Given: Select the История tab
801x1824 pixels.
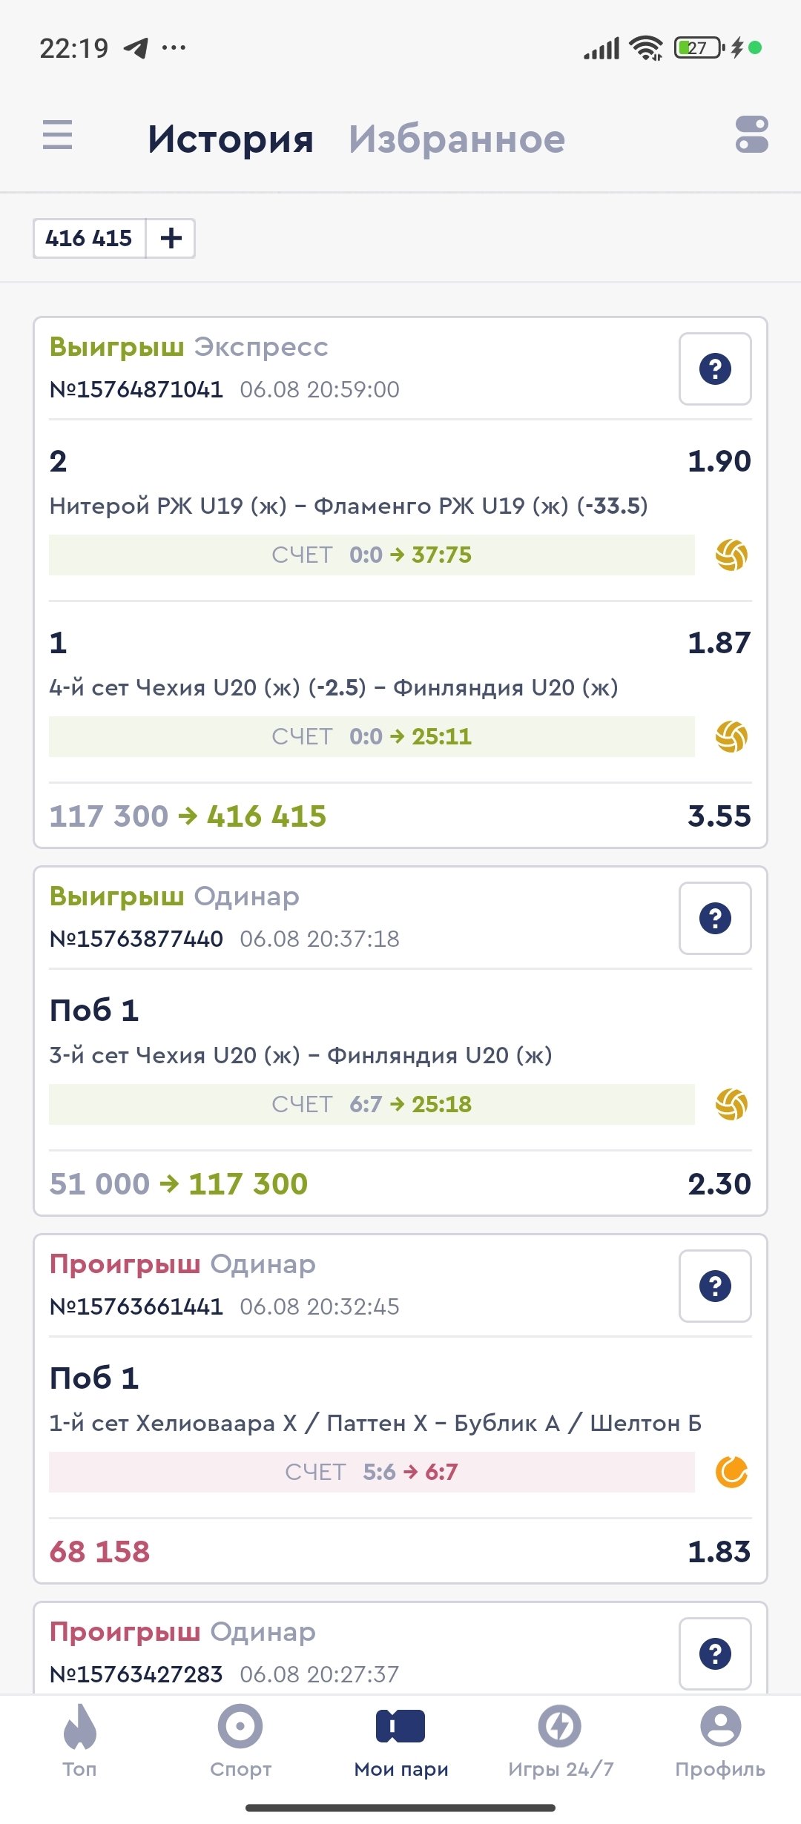Looking at the screenshot, I should [231, 139].
